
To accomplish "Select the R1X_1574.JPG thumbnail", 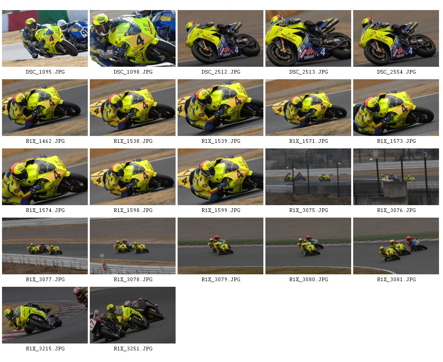I will [45, 177].
